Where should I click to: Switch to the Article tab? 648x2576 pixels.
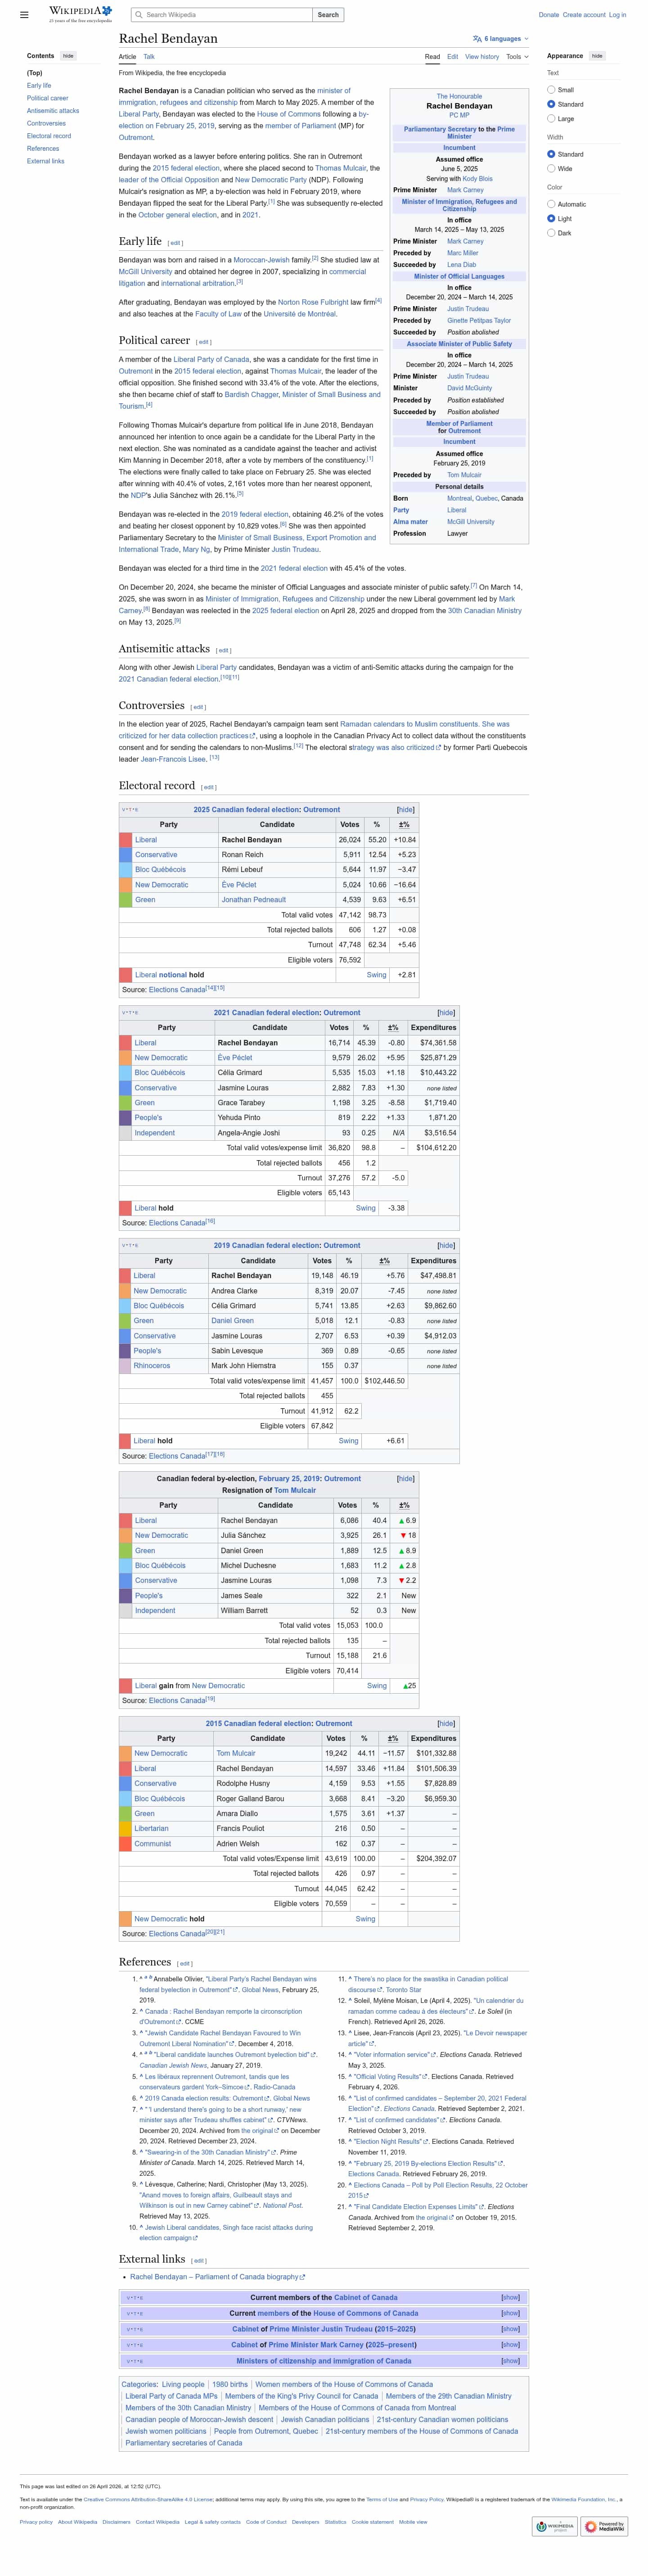click(128, 57)
